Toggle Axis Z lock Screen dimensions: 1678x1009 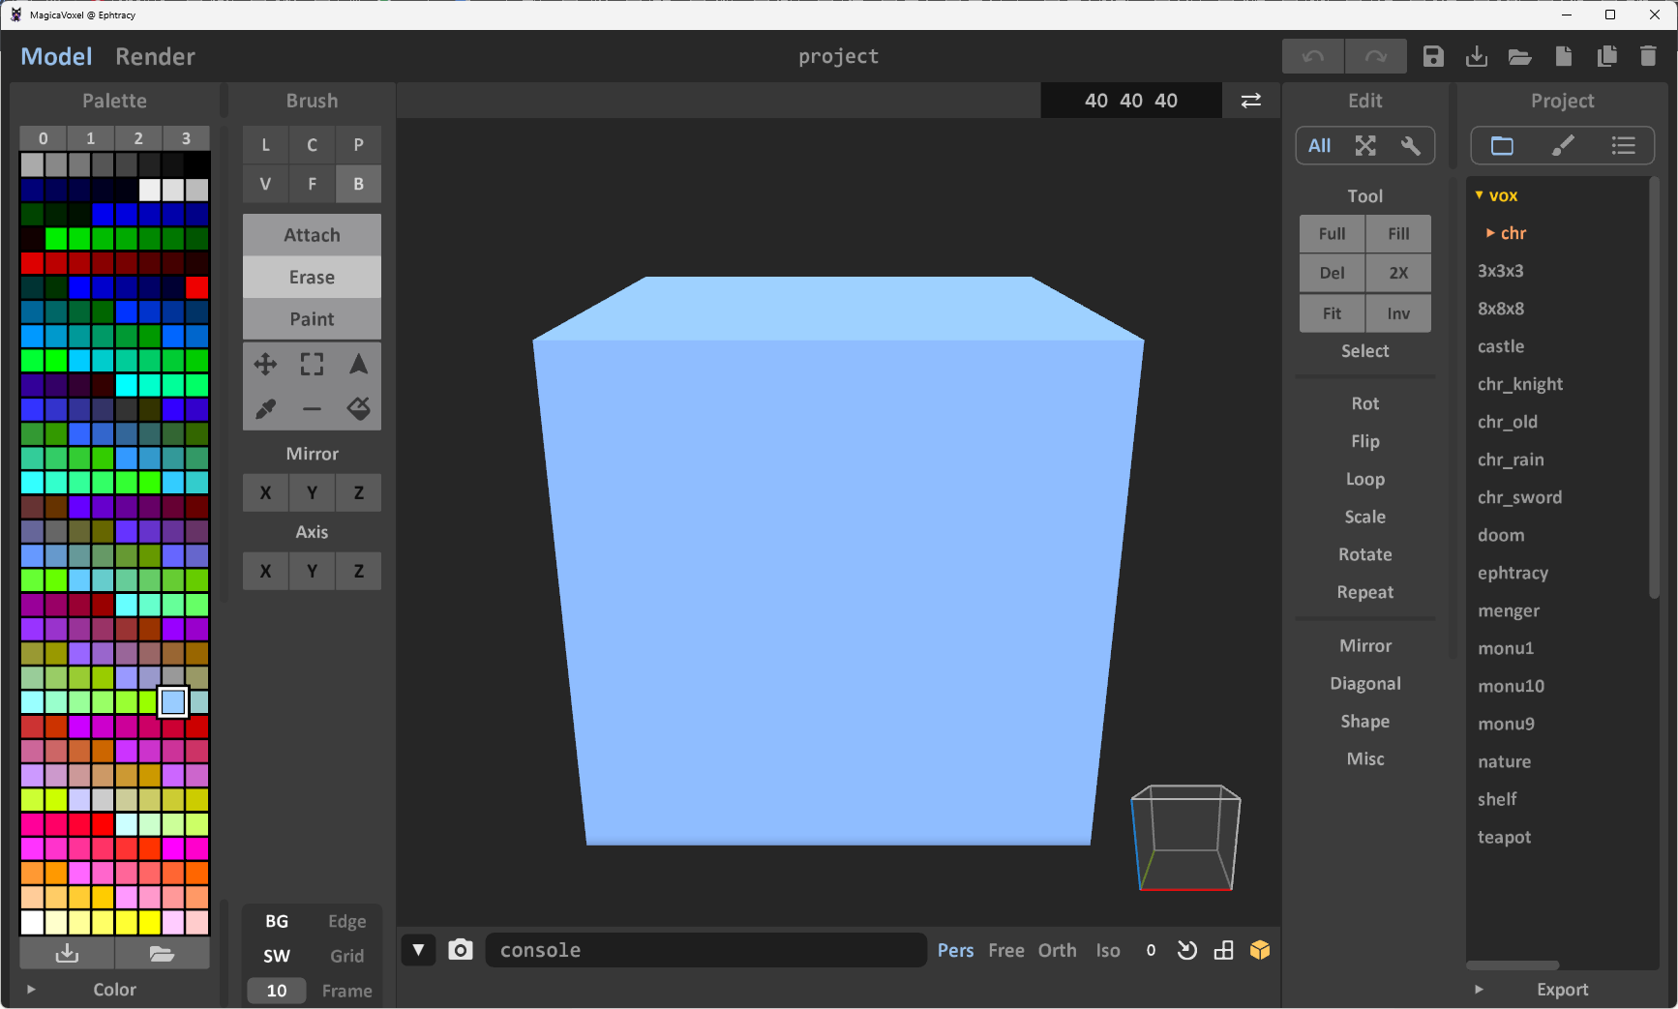tap(359, 572)
